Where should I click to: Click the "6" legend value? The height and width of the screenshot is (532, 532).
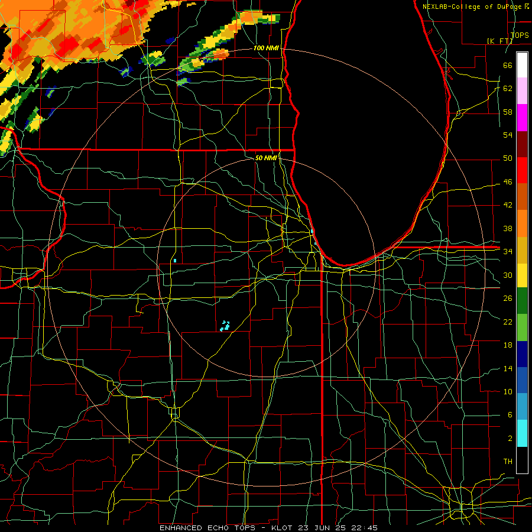pyautogui.click(x=510, y=415)
